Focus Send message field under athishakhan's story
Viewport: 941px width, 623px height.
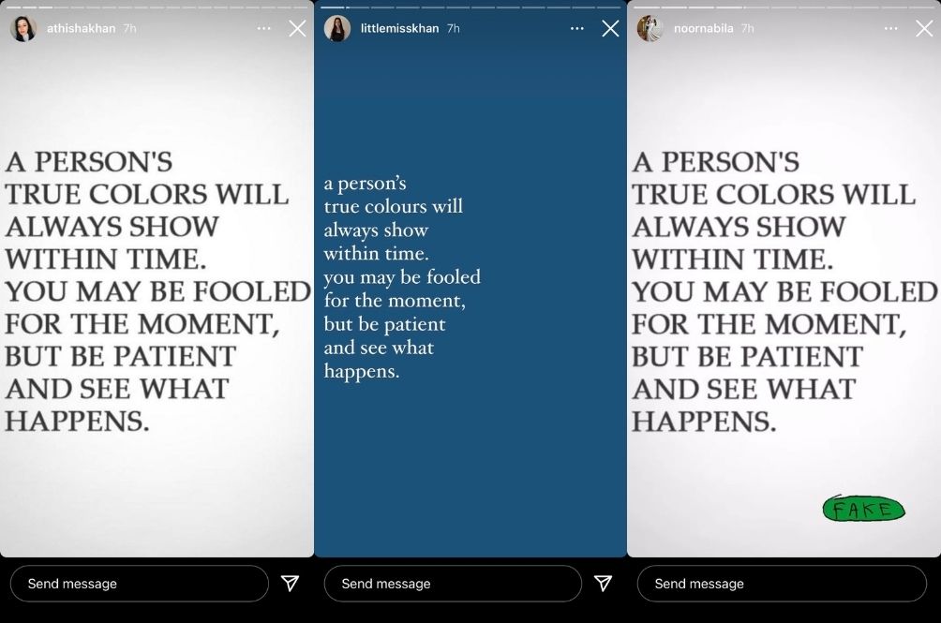pos(140,584)
